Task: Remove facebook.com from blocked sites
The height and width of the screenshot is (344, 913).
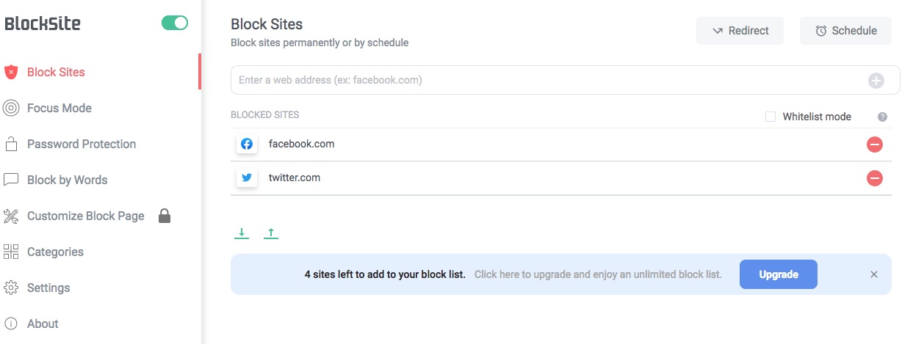Action: pyautogui.click(x=874, y=144)
